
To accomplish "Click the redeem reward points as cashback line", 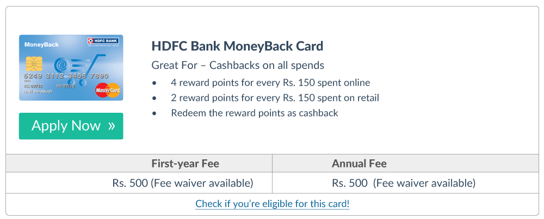I will click(x=255, y=113).
